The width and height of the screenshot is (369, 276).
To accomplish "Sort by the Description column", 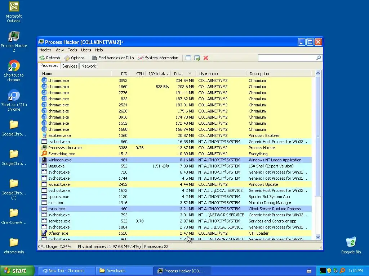I will click(279, 74).
